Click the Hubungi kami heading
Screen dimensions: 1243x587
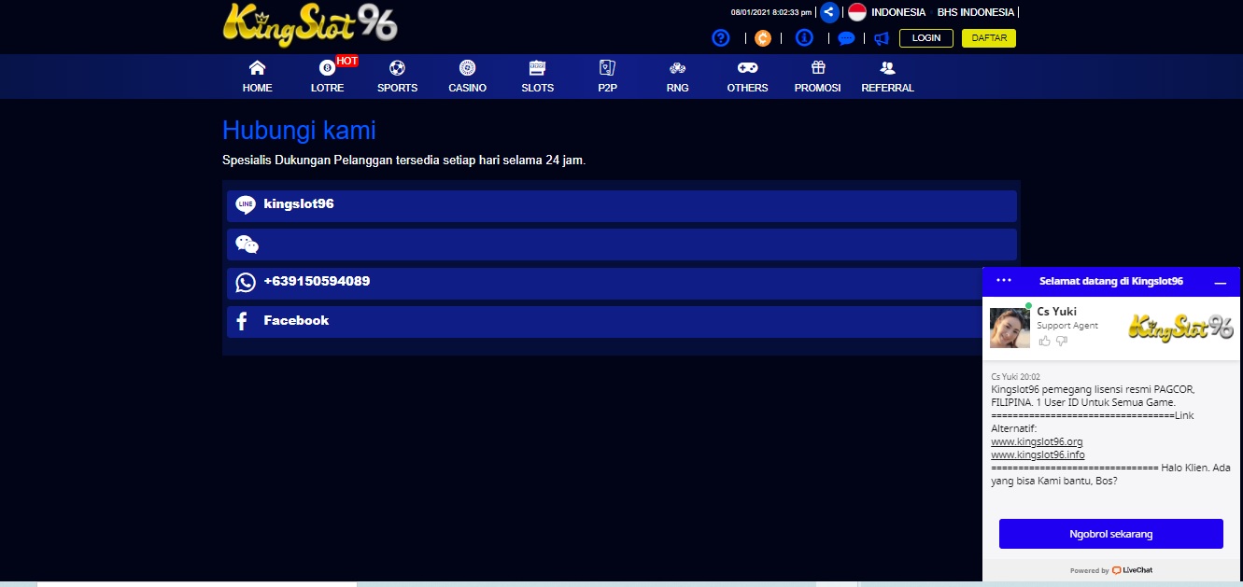click(x=299, y=130)
